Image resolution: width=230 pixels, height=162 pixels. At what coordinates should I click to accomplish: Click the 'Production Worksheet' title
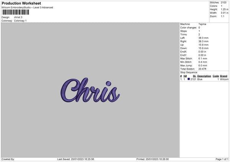tap(21, 3)
